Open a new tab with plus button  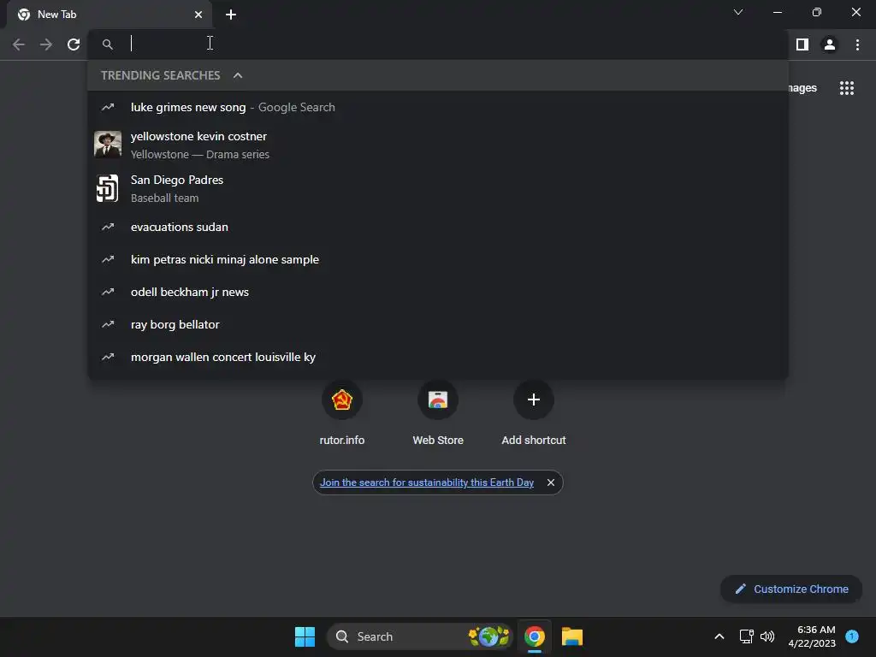(x=231, y=15)
